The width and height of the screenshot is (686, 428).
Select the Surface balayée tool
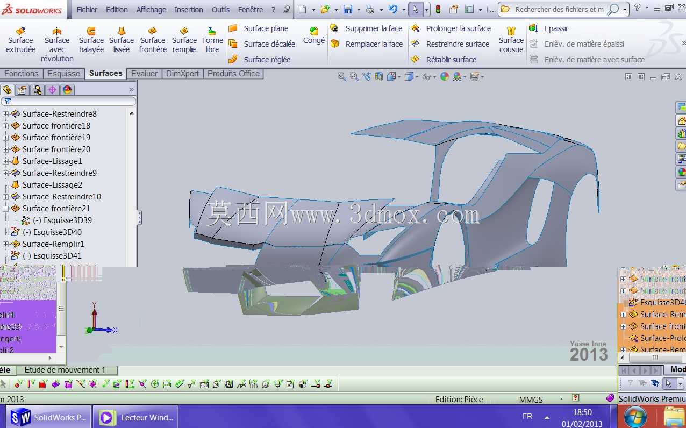(x=91, y=40)
